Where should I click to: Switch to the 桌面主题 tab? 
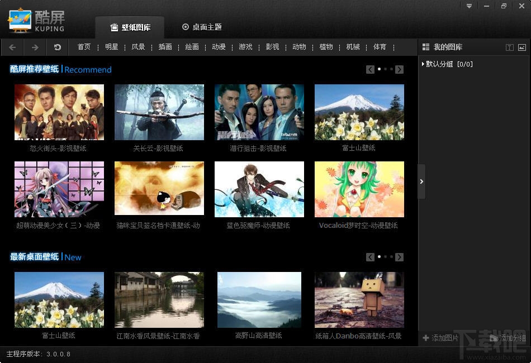coord(202,27)
